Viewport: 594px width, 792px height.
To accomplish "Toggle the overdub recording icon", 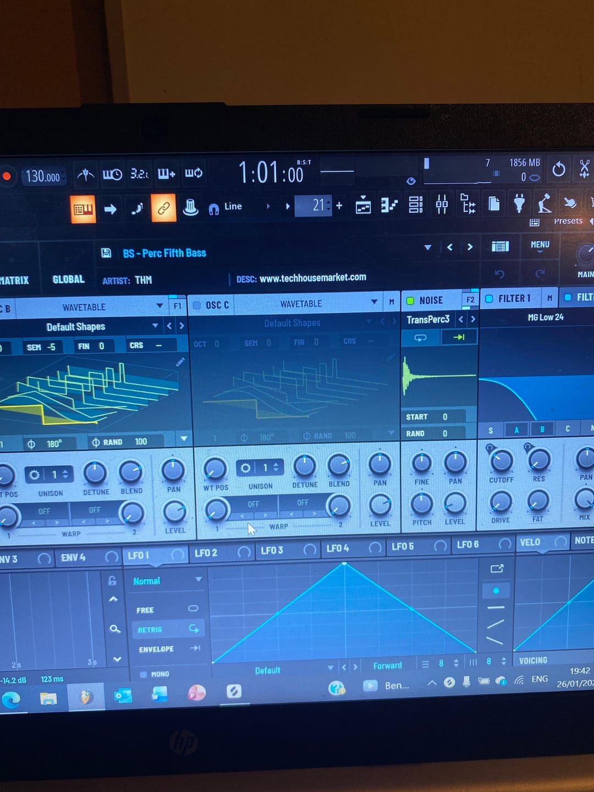I will [166, 174].
